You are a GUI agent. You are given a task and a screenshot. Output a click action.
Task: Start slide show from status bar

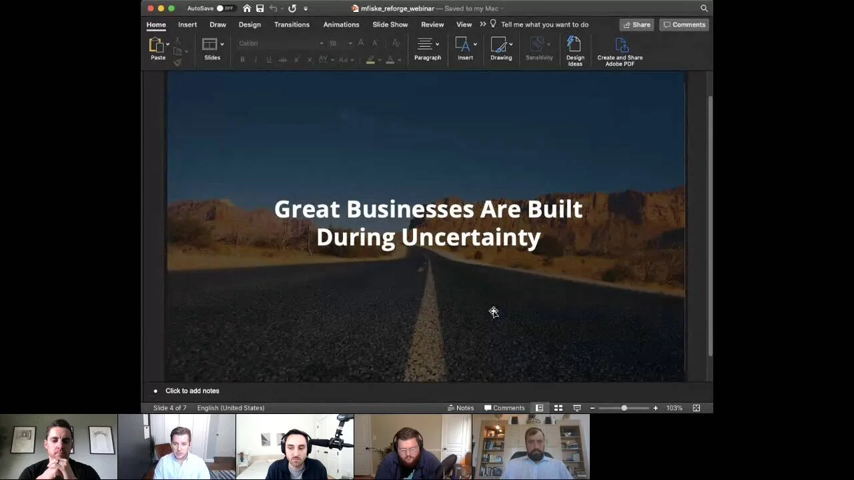577,408
